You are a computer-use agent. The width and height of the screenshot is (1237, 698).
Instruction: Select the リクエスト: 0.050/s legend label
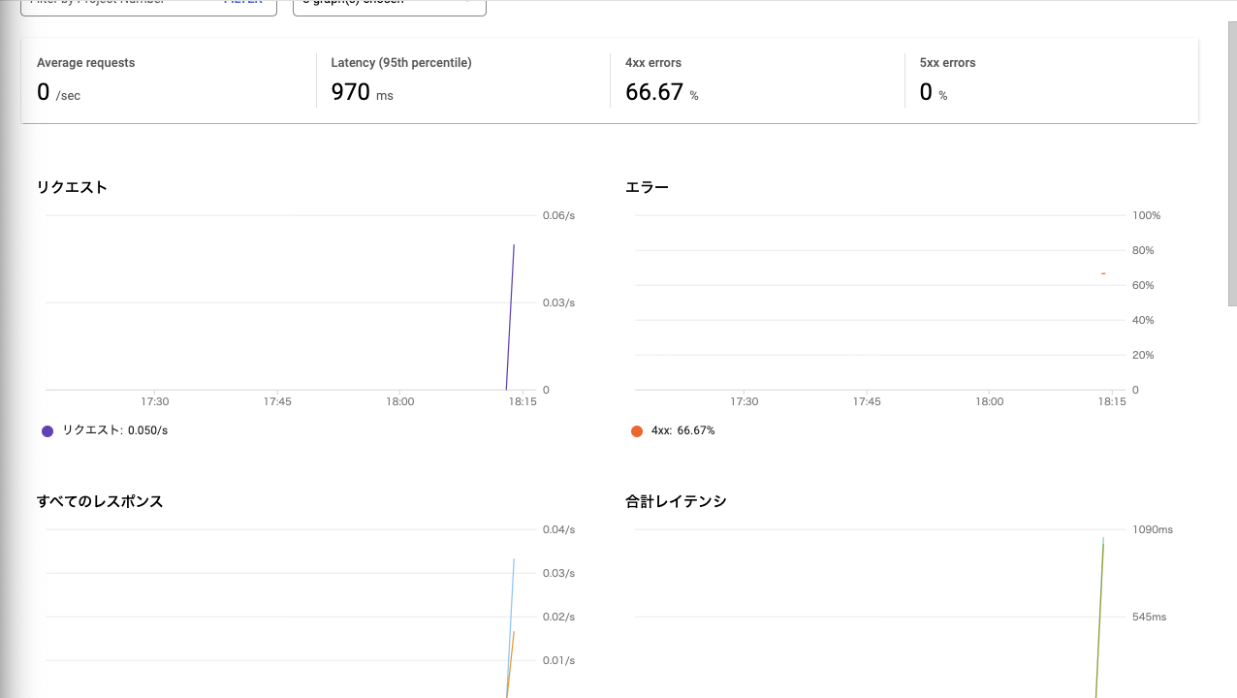[x=114, y=430]
